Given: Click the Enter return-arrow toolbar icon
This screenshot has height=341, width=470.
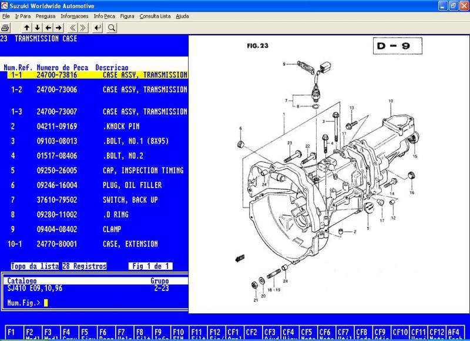Looking at the screenshot, I should [98, 28].
